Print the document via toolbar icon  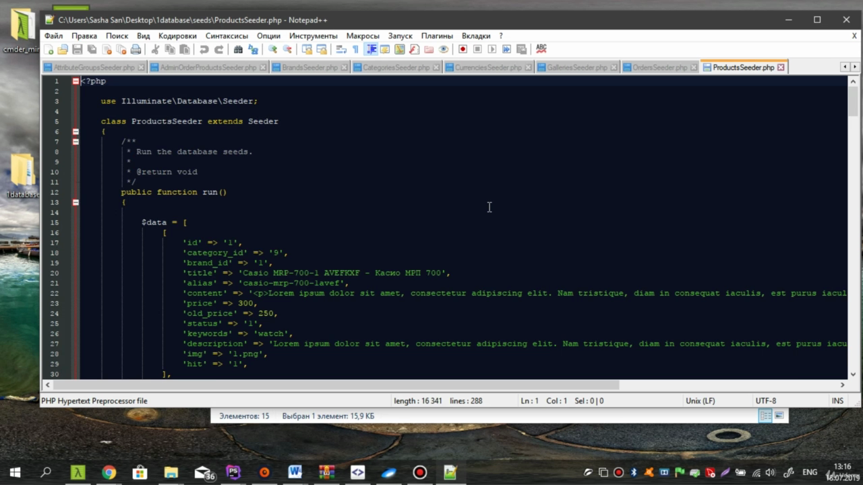point(136,49)
